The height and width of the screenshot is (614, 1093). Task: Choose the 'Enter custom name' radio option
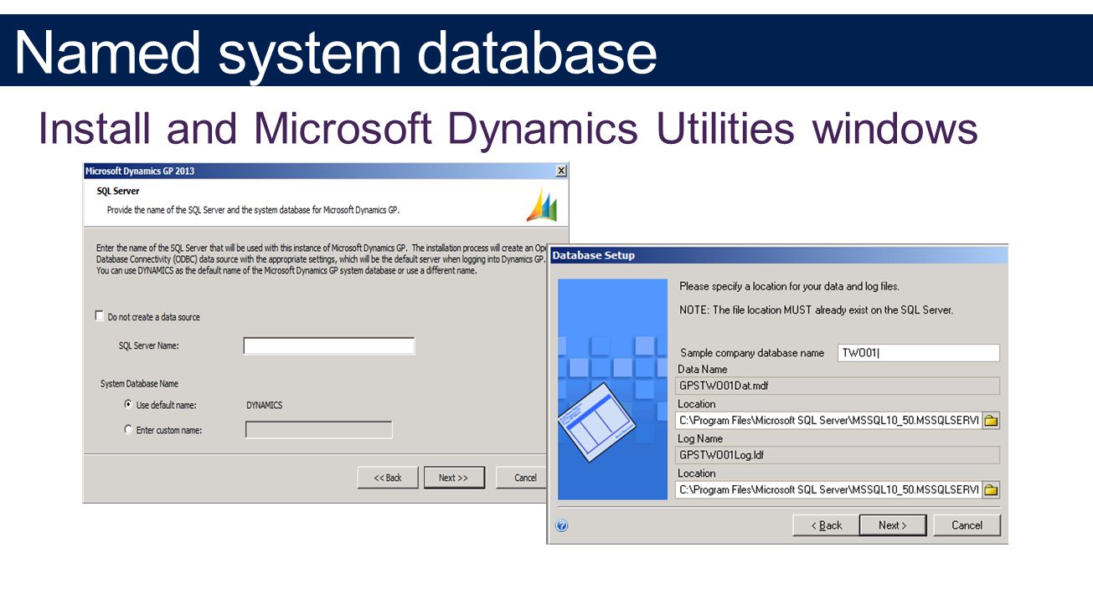[128, 430]
